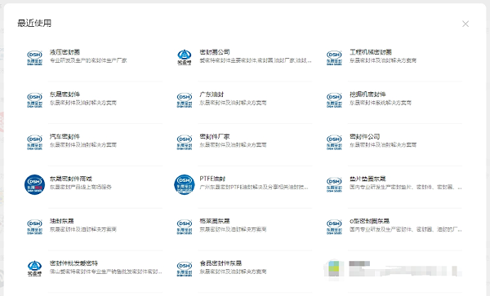Viewport: 490px width, 296px height.
Task: Close the 最近使用 panel
Action: pos(465,24)
